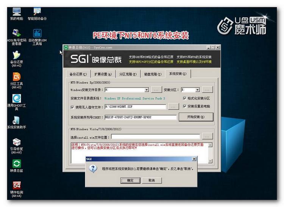Click 'Windows XP Professional Service Pack 3' text
Image resolution: width=284 pixels, height=207 pixels.
tap(135, 98)
